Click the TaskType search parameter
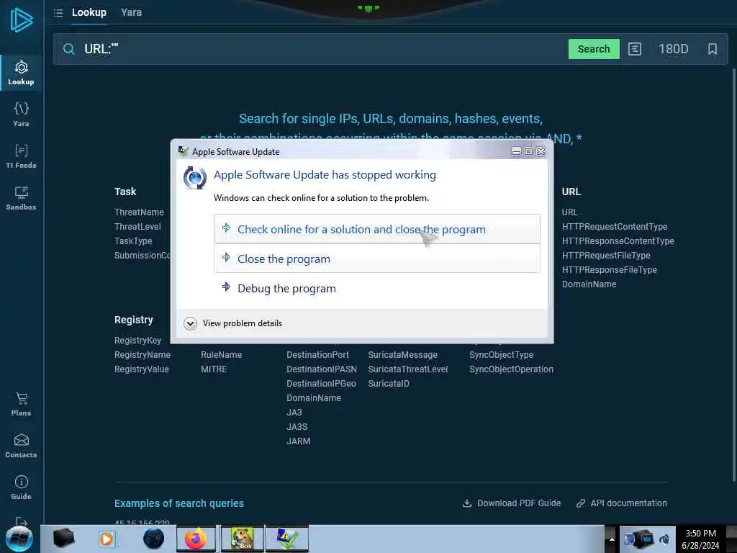 [133, 240]
